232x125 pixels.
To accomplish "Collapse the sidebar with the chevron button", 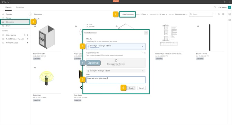I will tap(30, 14).
